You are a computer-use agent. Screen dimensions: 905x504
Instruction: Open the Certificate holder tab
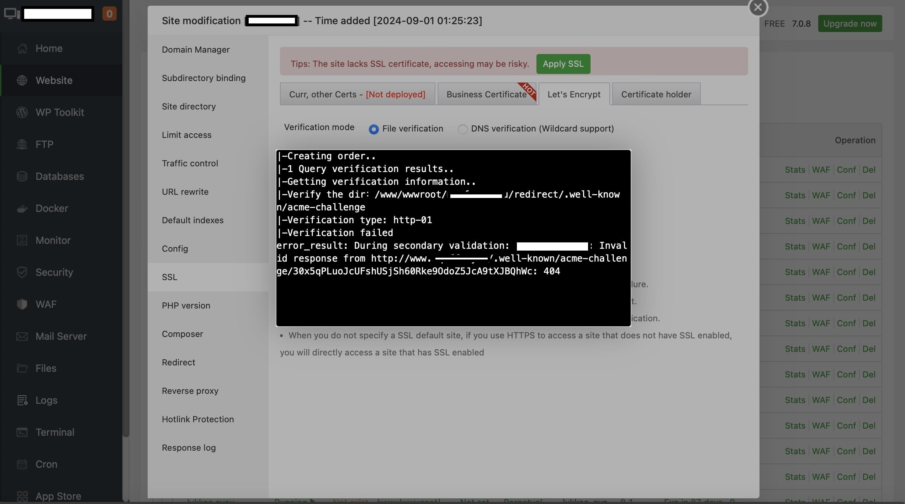click(x=656, y=94)
